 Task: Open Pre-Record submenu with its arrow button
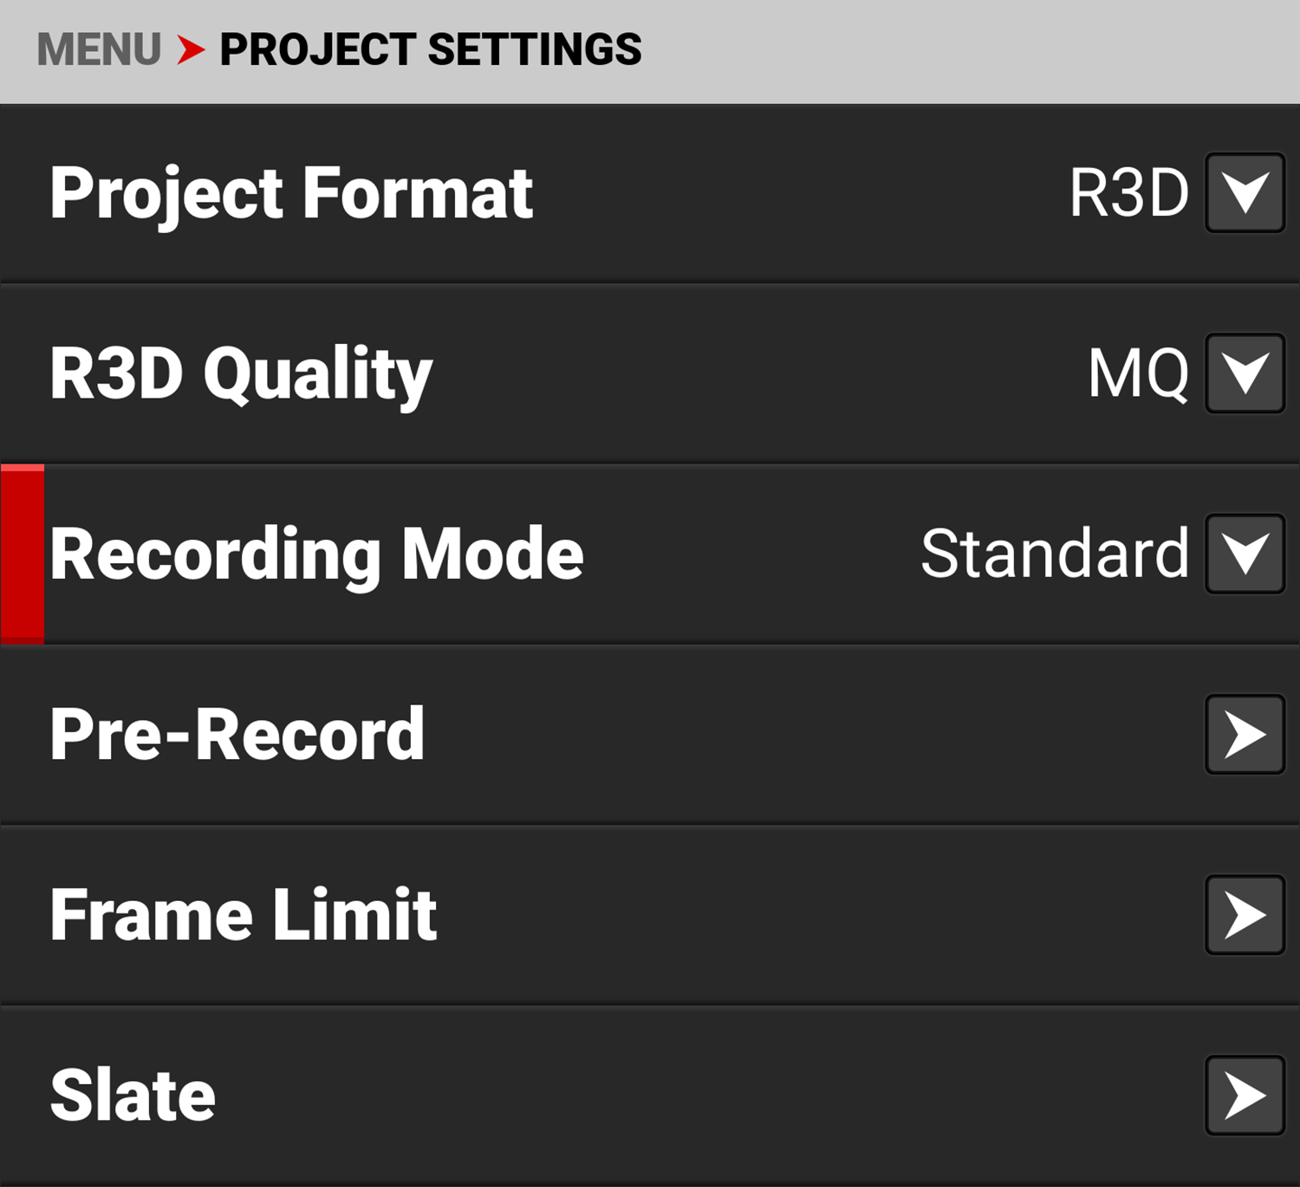tap(1245, 735)
